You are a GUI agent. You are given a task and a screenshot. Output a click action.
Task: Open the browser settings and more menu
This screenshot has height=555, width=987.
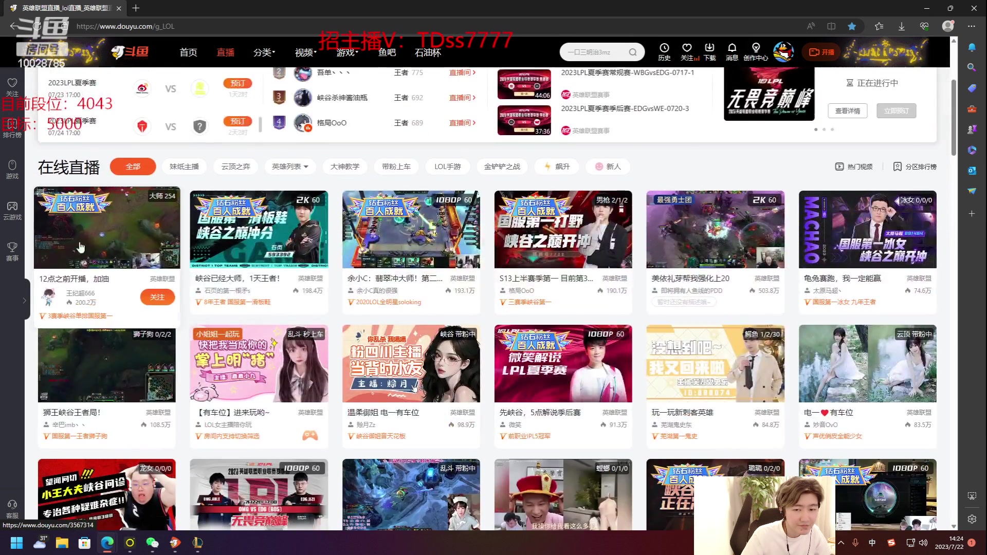[x=971, y=26]
